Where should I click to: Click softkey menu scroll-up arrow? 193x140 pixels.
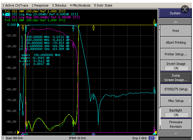pyautogui.click(x=175, y=22)
